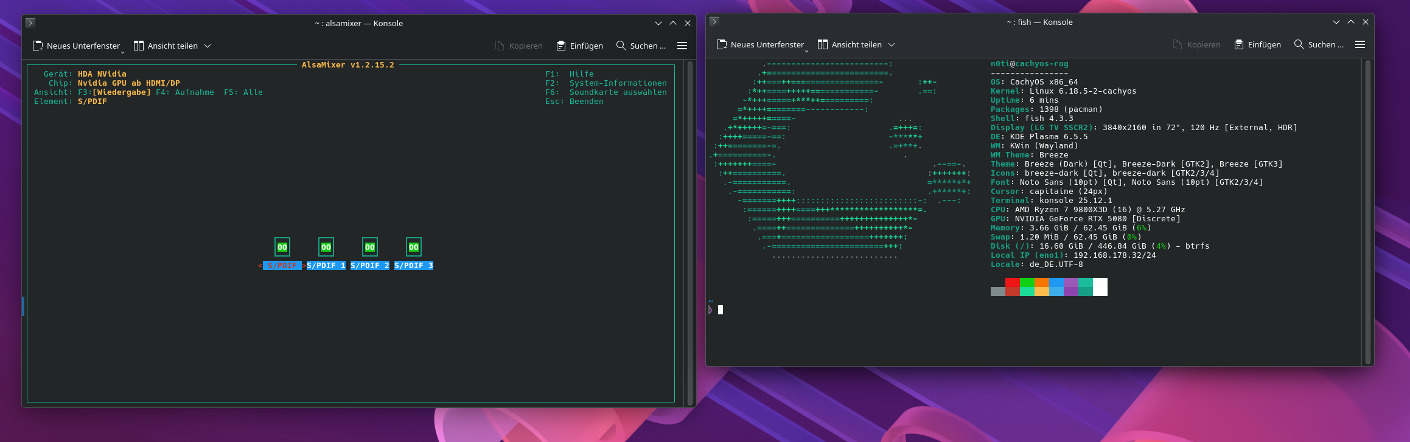Click the fish shell prompt cursor

721,310
